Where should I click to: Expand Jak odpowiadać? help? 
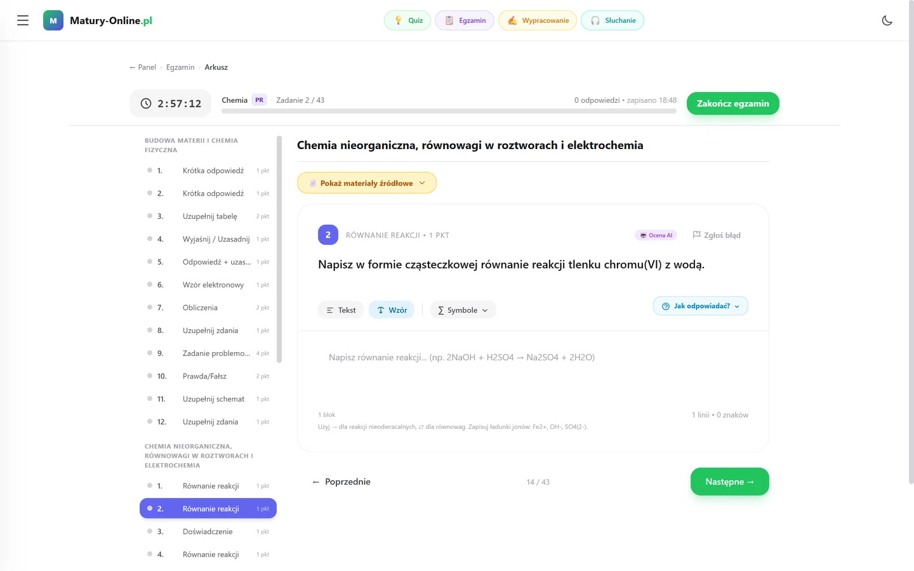pos(701,306)
